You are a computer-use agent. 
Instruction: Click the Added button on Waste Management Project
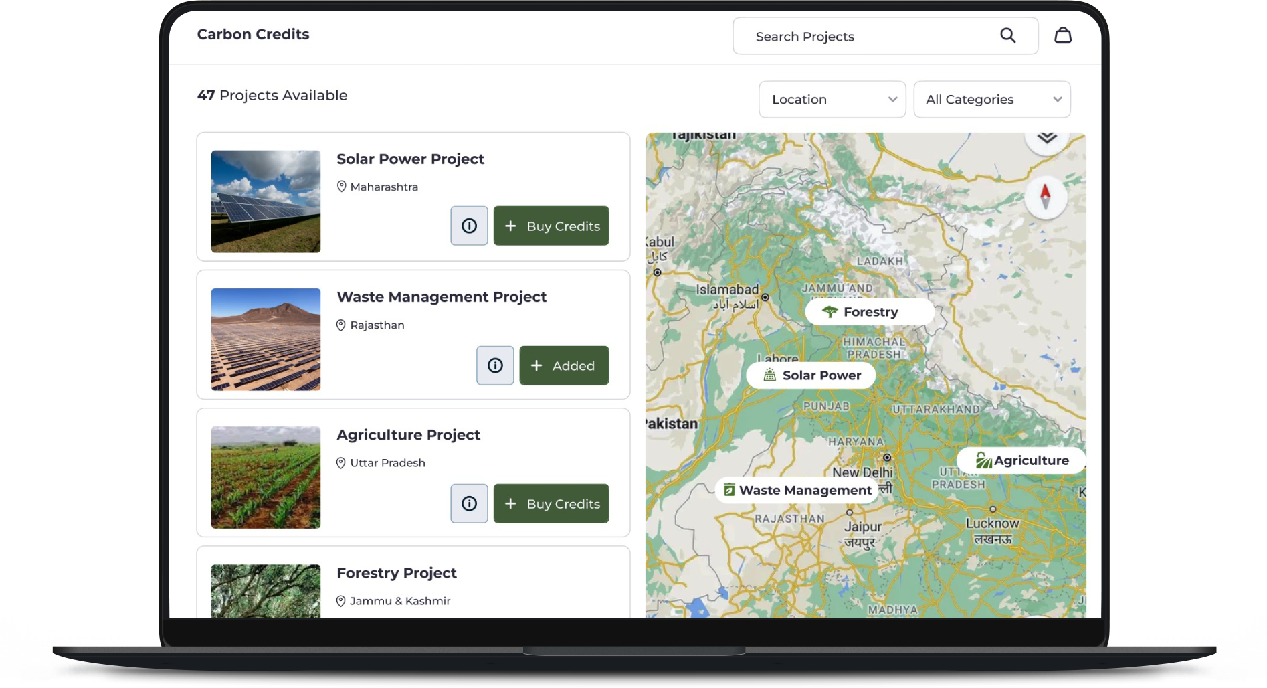(x=564, y=365)
